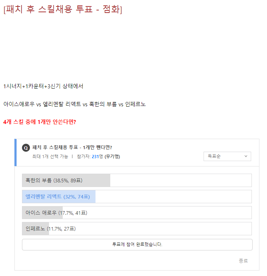Click the round Q poll icon
267x276 pixels.
point(26,148)
